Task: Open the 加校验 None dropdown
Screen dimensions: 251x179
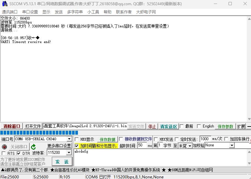Action: (232, 145)
